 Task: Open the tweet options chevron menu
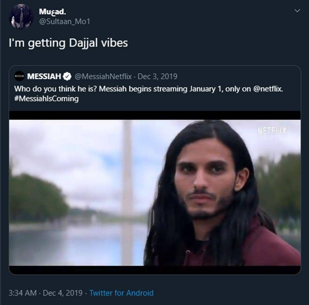(x=297, y=11)
